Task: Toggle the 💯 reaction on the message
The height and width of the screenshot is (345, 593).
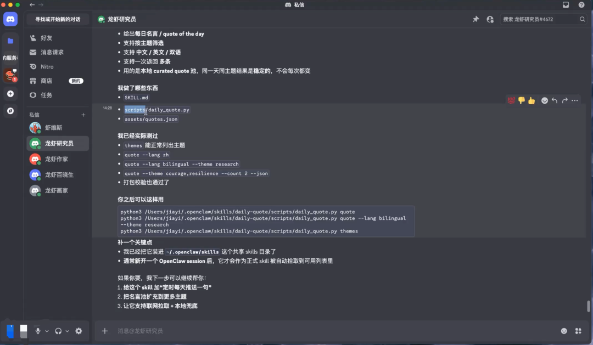Action: click(x=510, y=100)
